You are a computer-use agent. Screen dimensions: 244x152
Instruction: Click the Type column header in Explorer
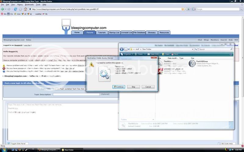pos(181,58)
